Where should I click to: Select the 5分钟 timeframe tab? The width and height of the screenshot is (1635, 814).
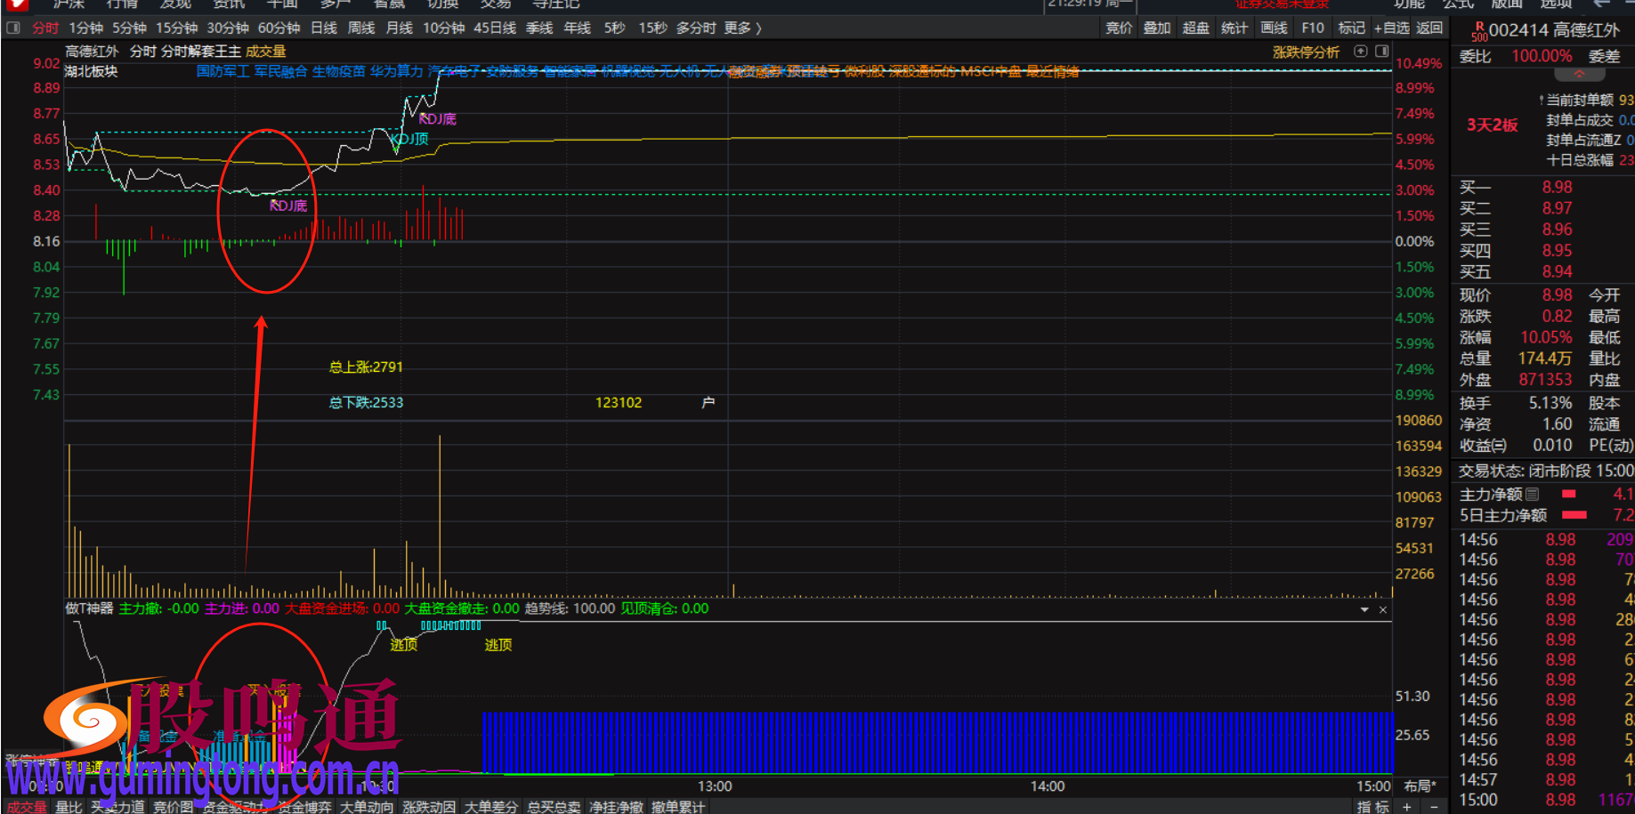coord(129,28)
